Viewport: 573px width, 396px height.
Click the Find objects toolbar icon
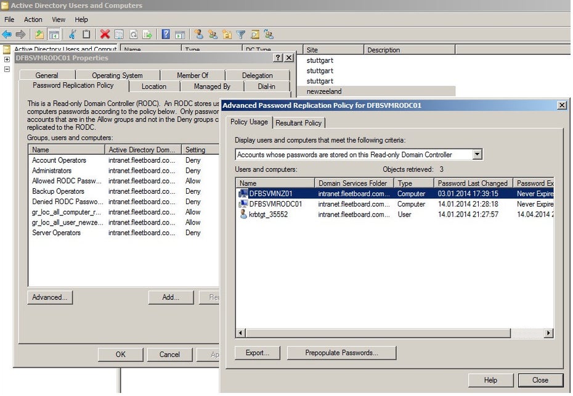click(x=254, y=35)
